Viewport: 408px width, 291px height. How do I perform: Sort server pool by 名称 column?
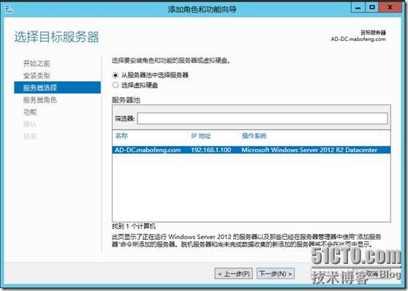121,135
